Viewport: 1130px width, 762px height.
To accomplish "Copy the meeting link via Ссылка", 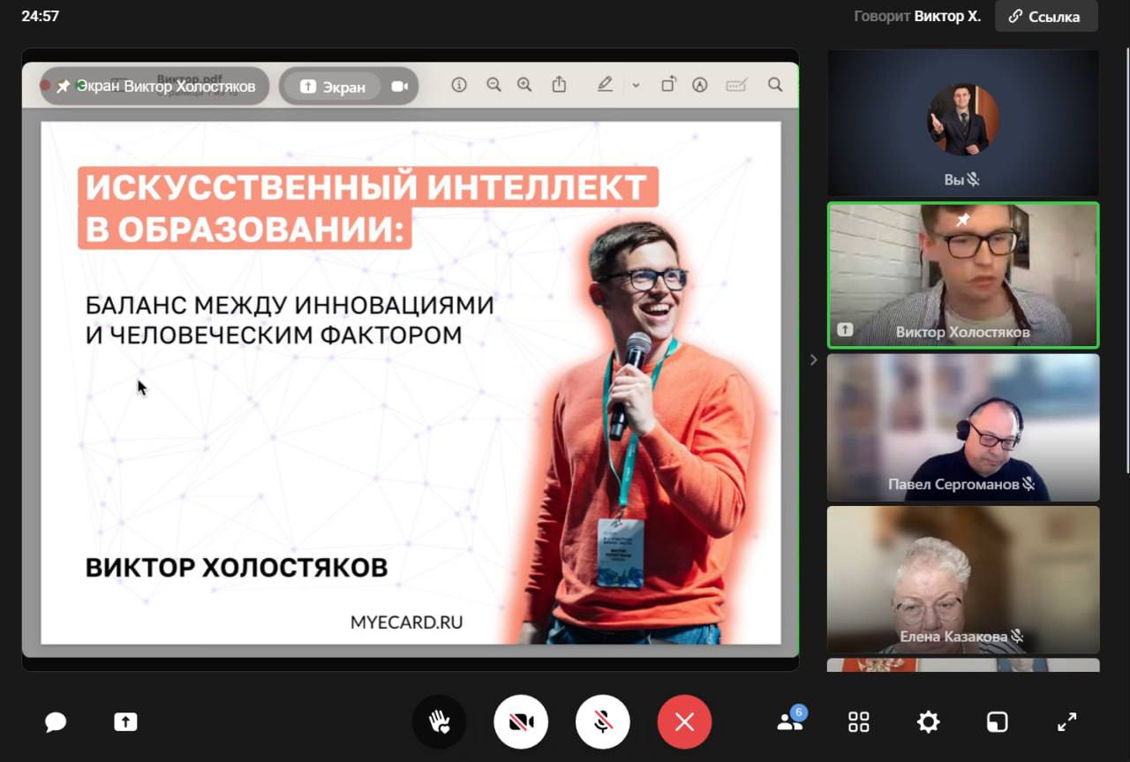I will coord(1046,16).
